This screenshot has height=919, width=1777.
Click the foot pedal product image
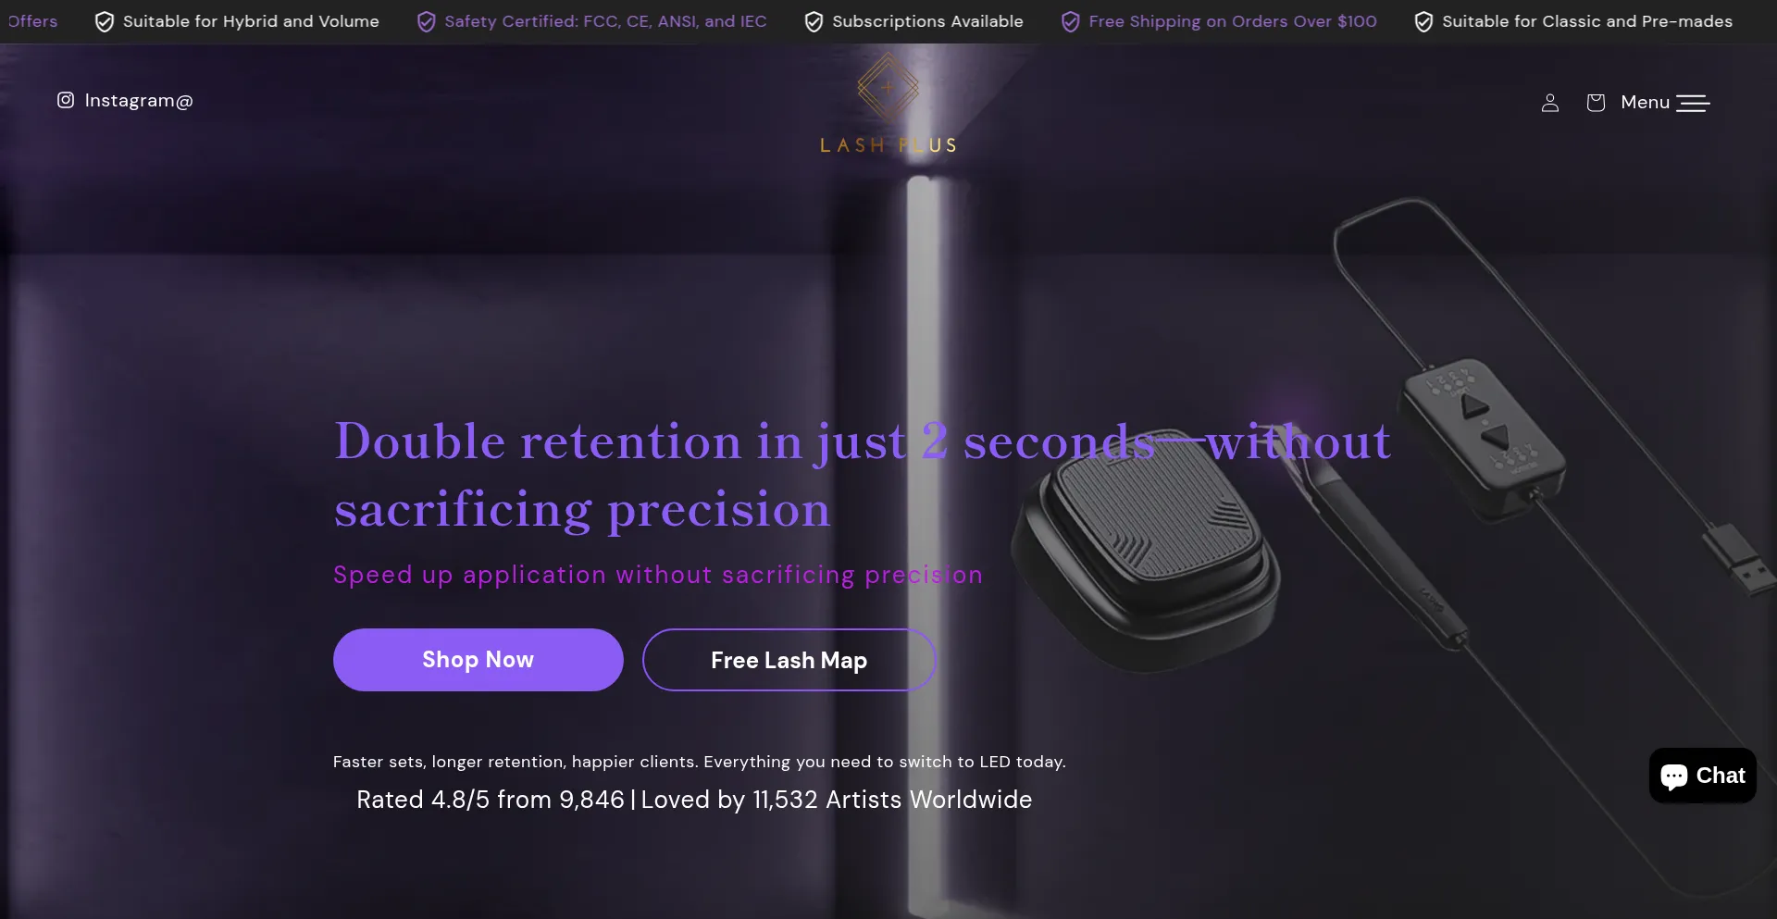(x=1146, y=546)
